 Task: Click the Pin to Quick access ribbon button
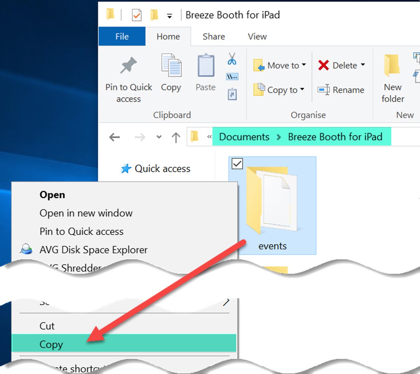pyautogui.click(x=128, y=79)
